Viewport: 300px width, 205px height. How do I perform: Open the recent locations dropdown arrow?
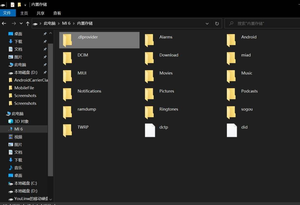click(x=21, y=24)
